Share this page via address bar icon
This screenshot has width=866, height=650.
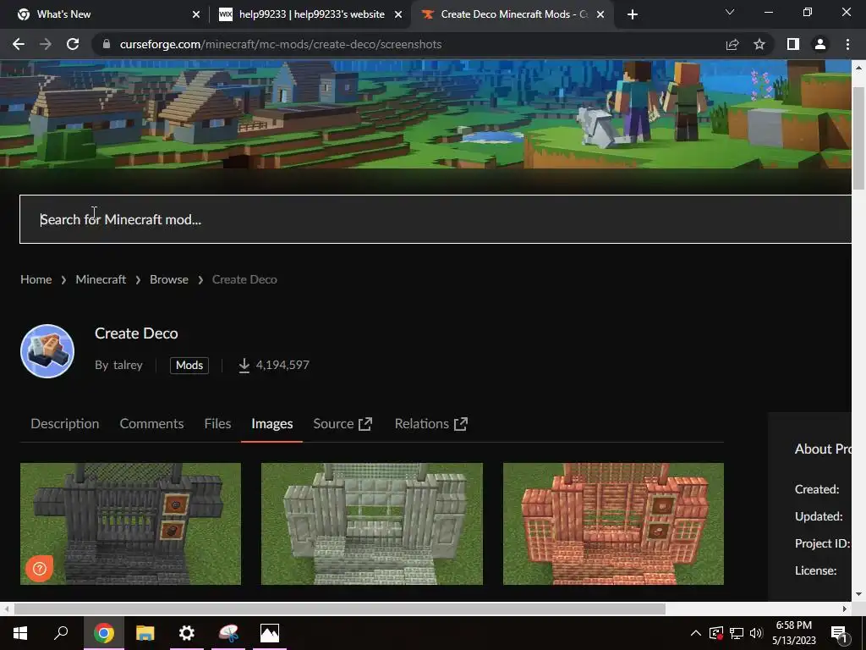(732, 44)
